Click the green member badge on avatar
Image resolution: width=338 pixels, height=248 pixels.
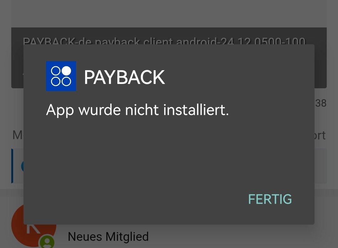coord(47,241)
